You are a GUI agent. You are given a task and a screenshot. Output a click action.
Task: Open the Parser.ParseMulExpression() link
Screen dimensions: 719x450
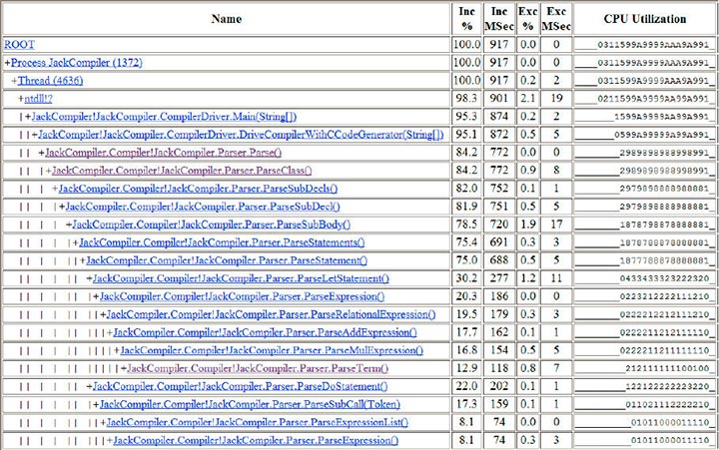click(272, 350)
